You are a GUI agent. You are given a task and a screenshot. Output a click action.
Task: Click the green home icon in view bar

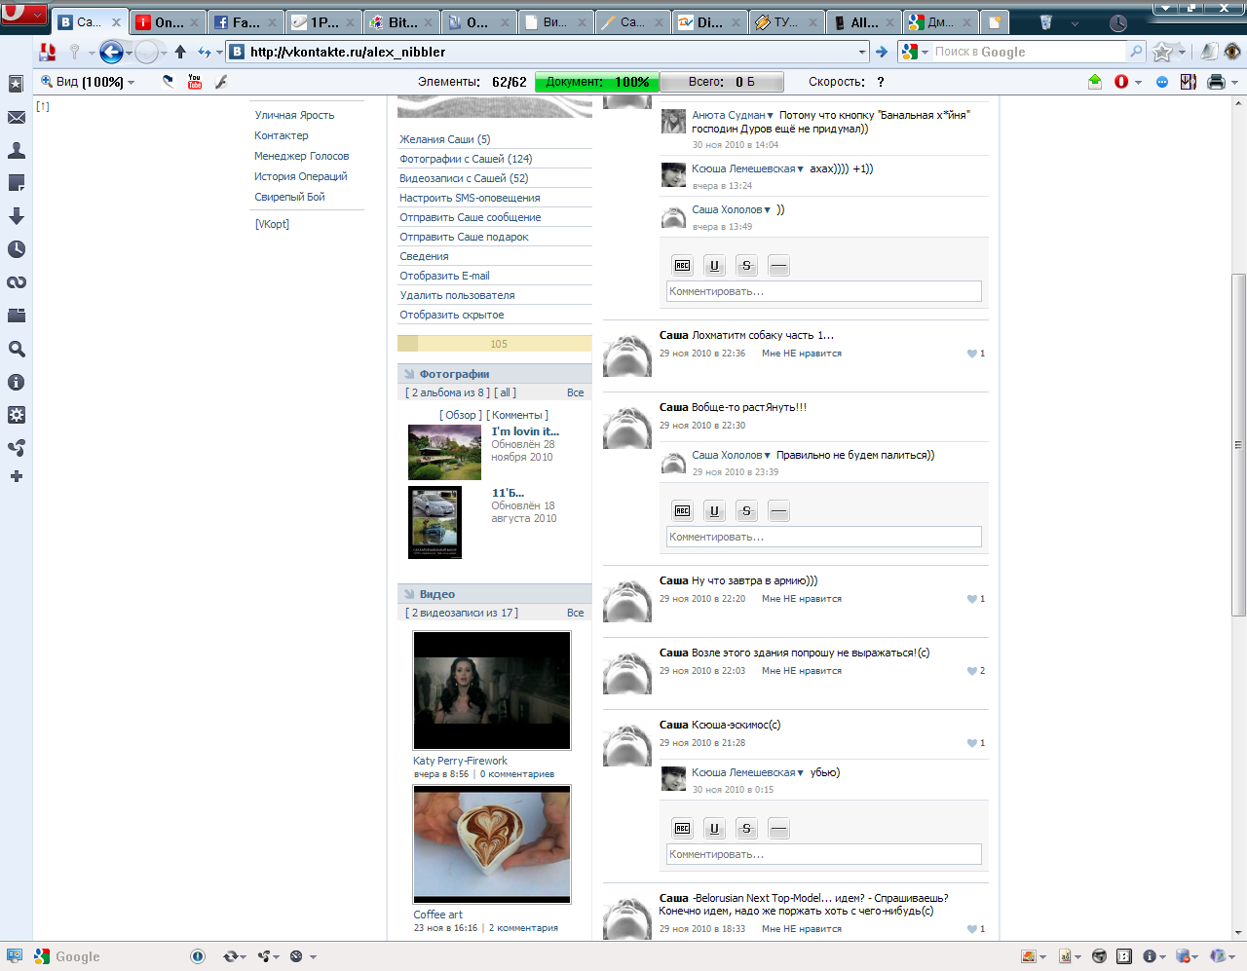click(1095, 82)
